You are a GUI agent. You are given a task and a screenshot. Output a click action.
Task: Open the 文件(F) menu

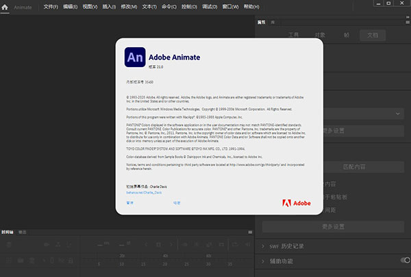tap(51, 6)
